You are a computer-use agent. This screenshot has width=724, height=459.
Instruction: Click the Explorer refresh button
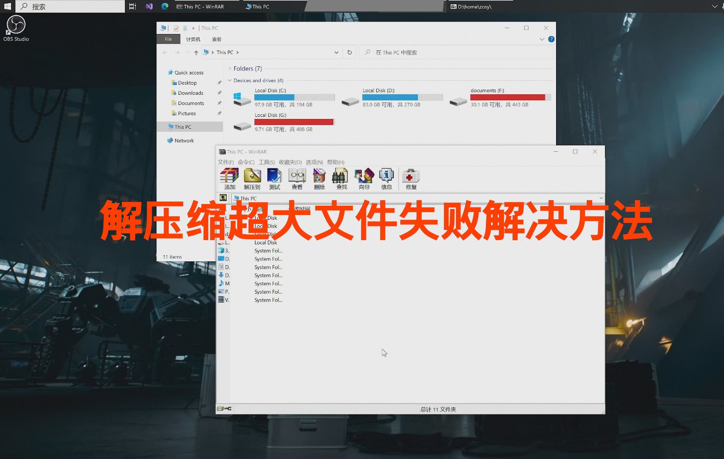[349, 52]
